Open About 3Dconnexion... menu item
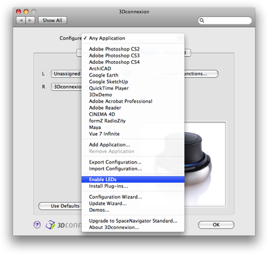 click(x=133, y=227)
